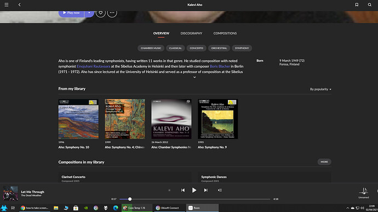Follow the Einojuhani Rautavaara link
Image resolution: width=378 pixels, height=212 pixels.
coord(93,66)
